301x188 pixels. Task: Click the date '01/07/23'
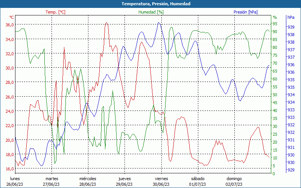click(x=197, y=184)
